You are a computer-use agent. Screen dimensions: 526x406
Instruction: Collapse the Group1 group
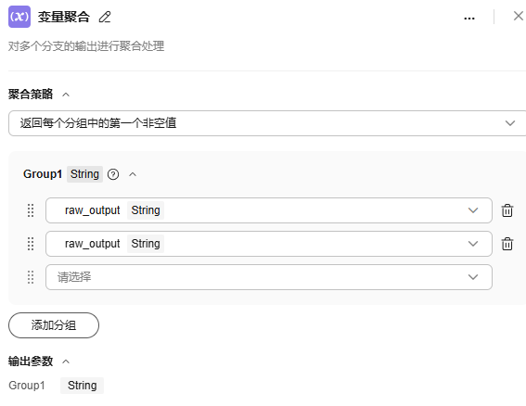(133, 174)
